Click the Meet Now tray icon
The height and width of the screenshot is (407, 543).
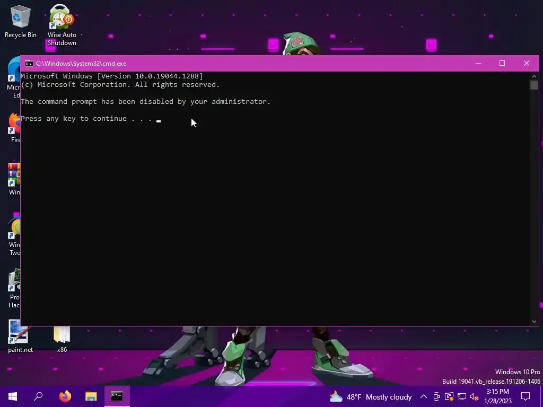coord(436,396)
